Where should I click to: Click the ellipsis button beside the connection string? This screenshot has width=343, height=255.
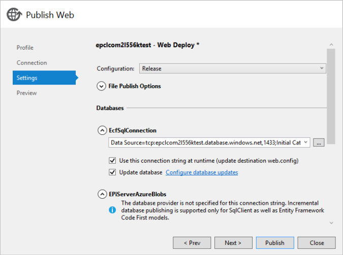319,142
